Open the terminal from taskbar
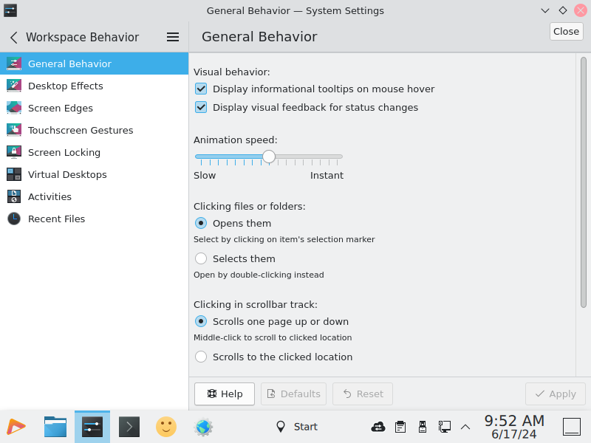 coord(129,427)
